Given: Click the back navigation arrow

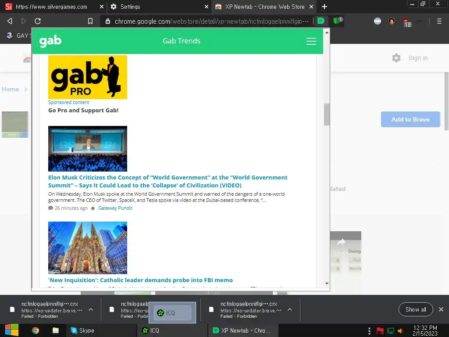Looking at the screenshot, I should [x=10, y=21].
